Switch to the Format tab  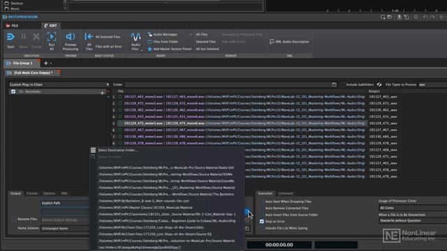(x=32, y=193)
